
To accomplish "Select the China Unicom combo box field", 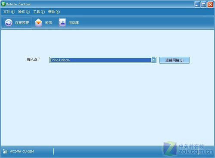I will (103, 60).
